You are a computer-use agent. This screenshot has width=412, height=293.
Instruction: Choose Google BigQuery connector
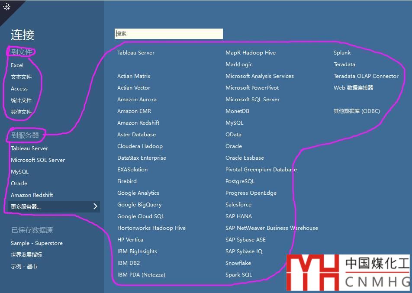(x=139, y=204)
